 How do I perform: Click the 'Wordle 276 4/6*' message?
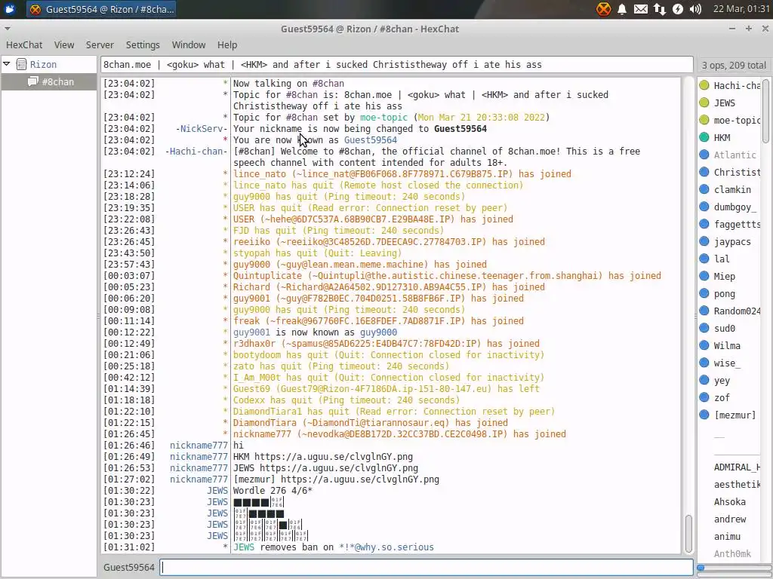coord(273,490)
